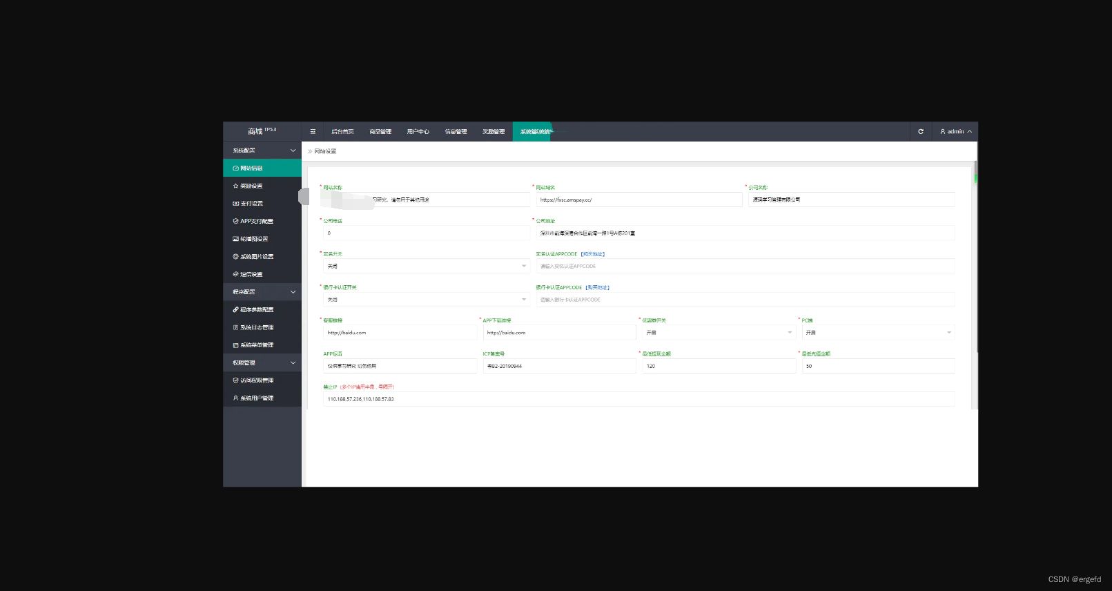Open 奖励设置 with the star icon
The image size is (1112, 591).
tap(251, 186)
